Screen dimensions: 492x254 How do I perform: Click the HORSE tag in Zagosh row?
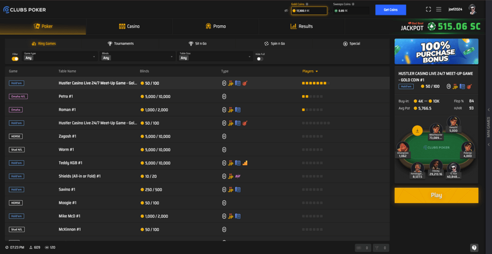coord(16,137)
